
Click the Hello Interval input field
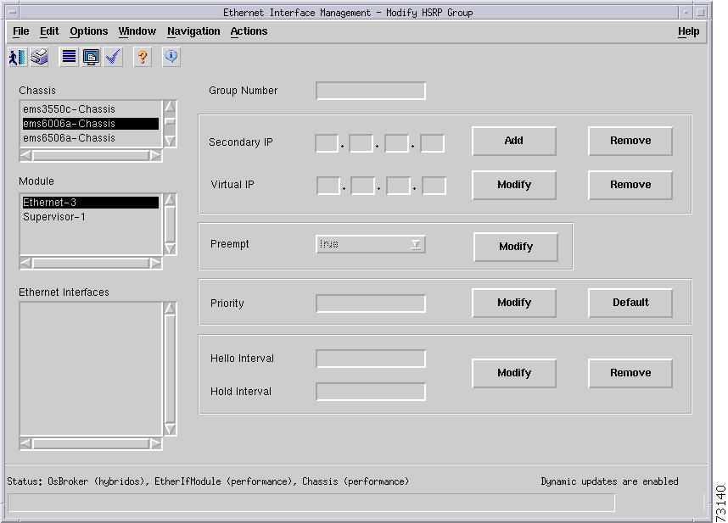click(x=371, y=359)
